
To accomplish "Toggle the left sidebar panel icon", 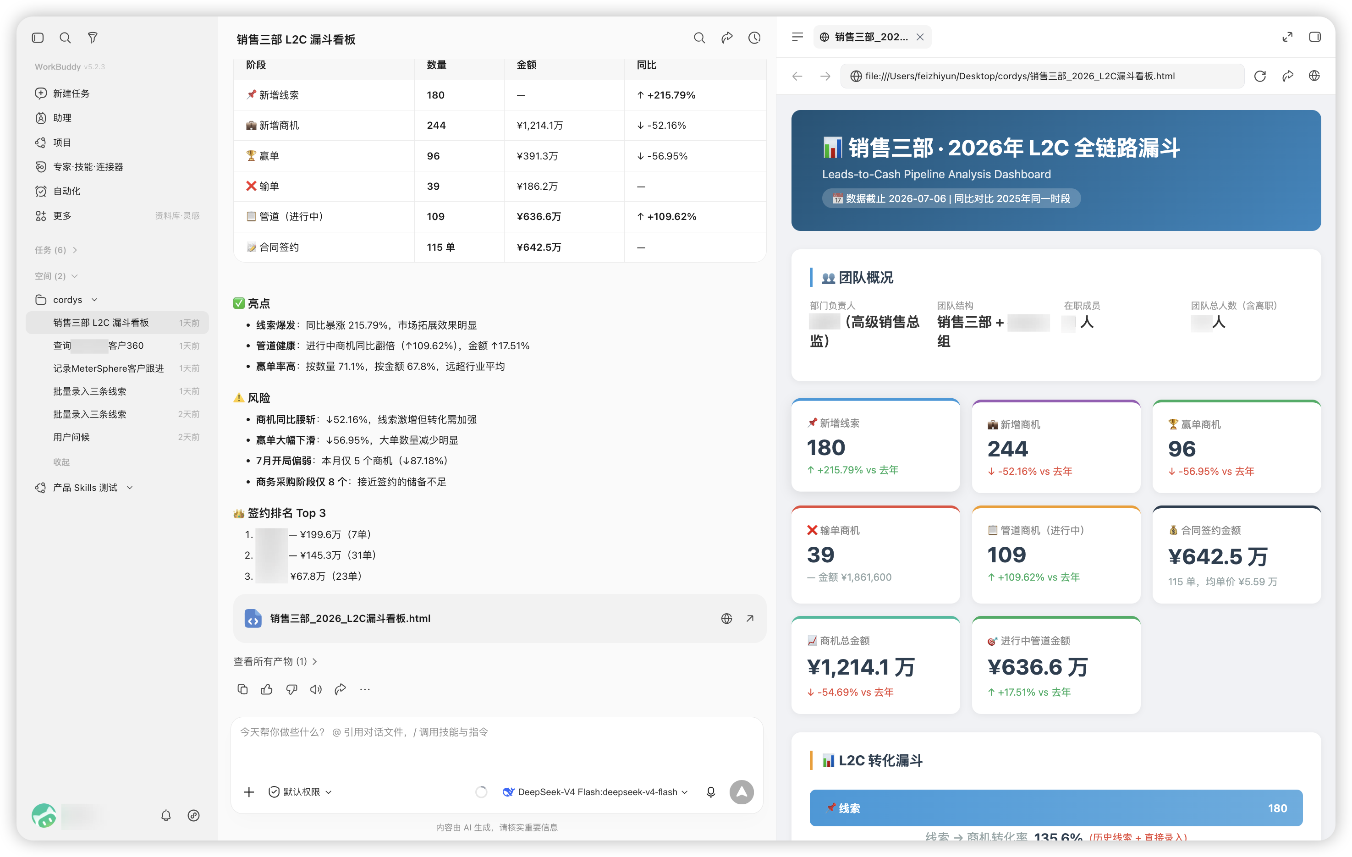I will point(38,38).
